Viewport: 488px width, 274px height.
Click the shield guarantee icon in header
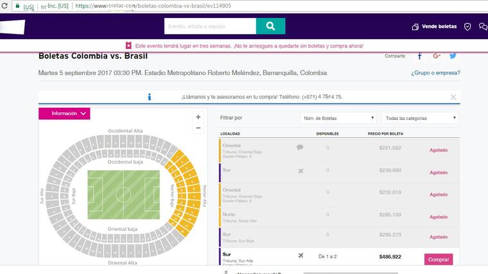(x=467, y=27)
